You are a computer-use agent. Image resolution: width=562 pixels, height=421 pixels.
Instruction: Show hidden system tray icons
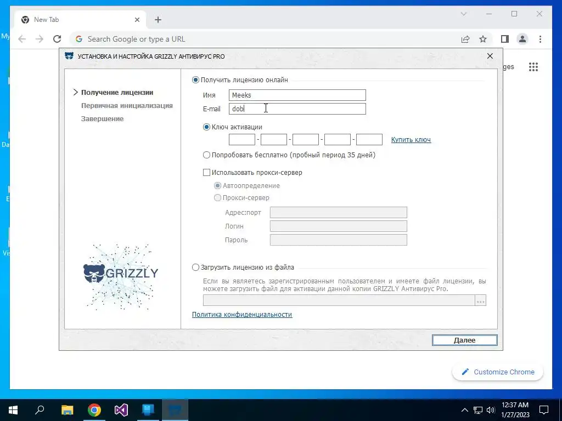point(464,410)
